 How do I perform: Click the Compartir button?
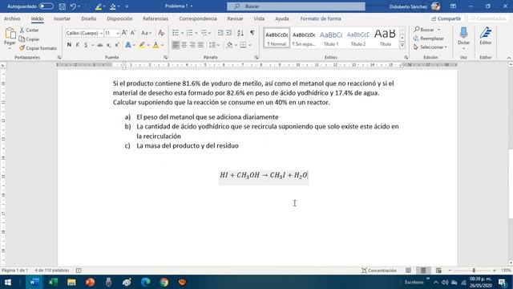click(446, 18)
